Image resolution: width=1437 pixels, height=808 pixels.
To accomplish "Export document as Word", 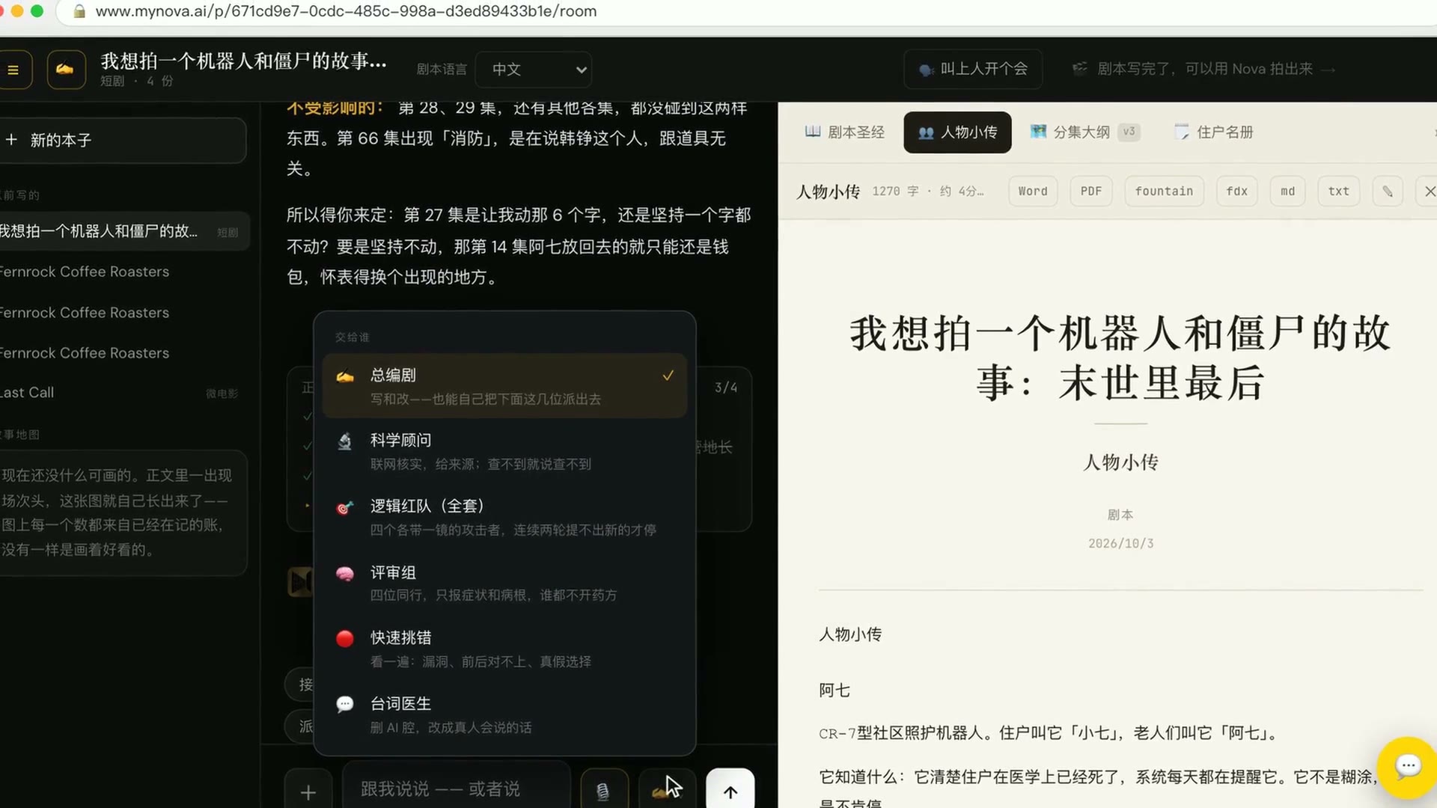I will click(1033, 192).
